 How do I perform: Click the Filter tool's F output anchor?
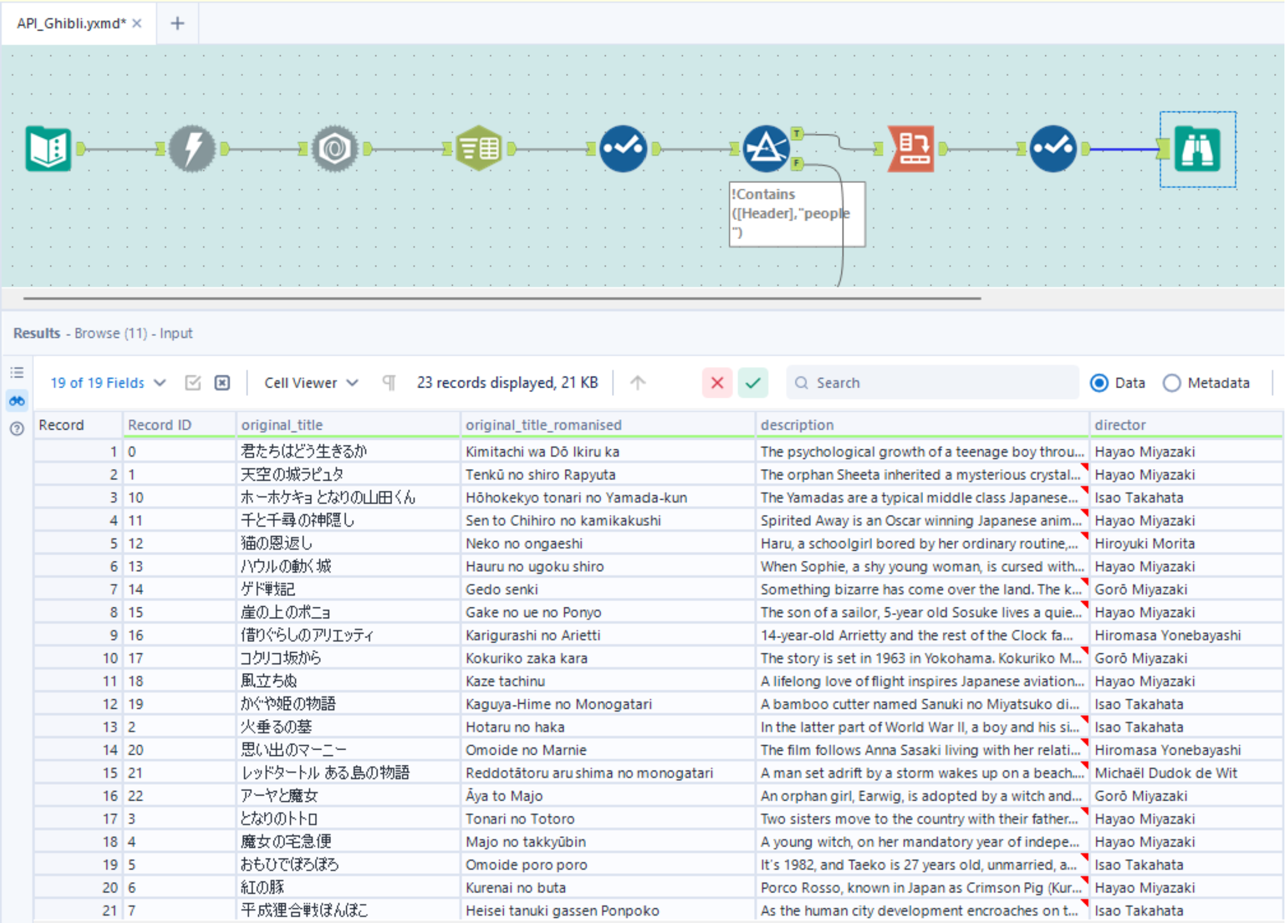[x=797, y=164]
